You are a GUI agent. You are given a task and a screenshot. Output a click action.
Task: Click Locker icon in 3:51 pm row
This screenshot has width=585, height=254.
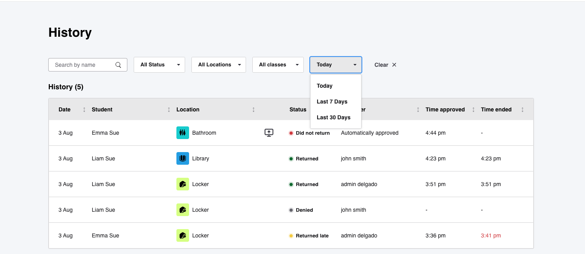pyautogui.click(x=183, y=184)
